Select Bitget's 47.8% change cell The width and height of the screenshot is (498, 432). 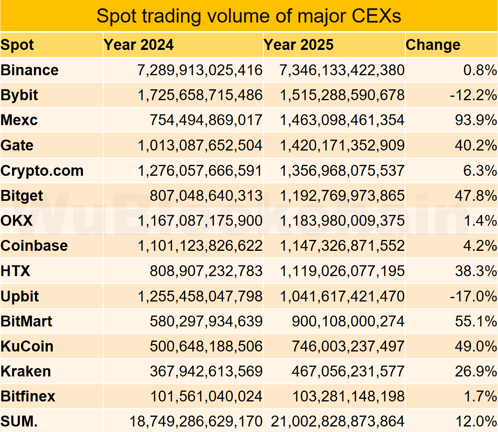(x=476, y=196)
